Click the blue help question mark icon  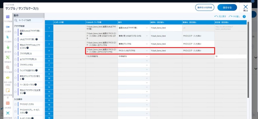tap(244, 16)
